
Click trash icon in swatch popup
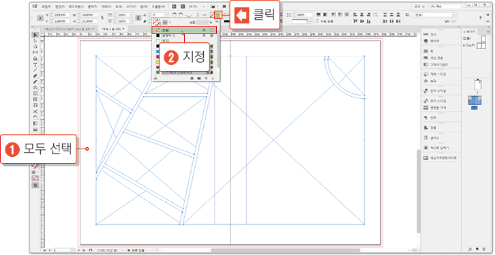(x=213, y=78)
